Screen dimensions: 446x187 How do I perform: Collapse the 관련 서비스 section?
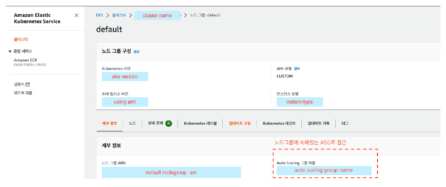(x=10, y=51)
